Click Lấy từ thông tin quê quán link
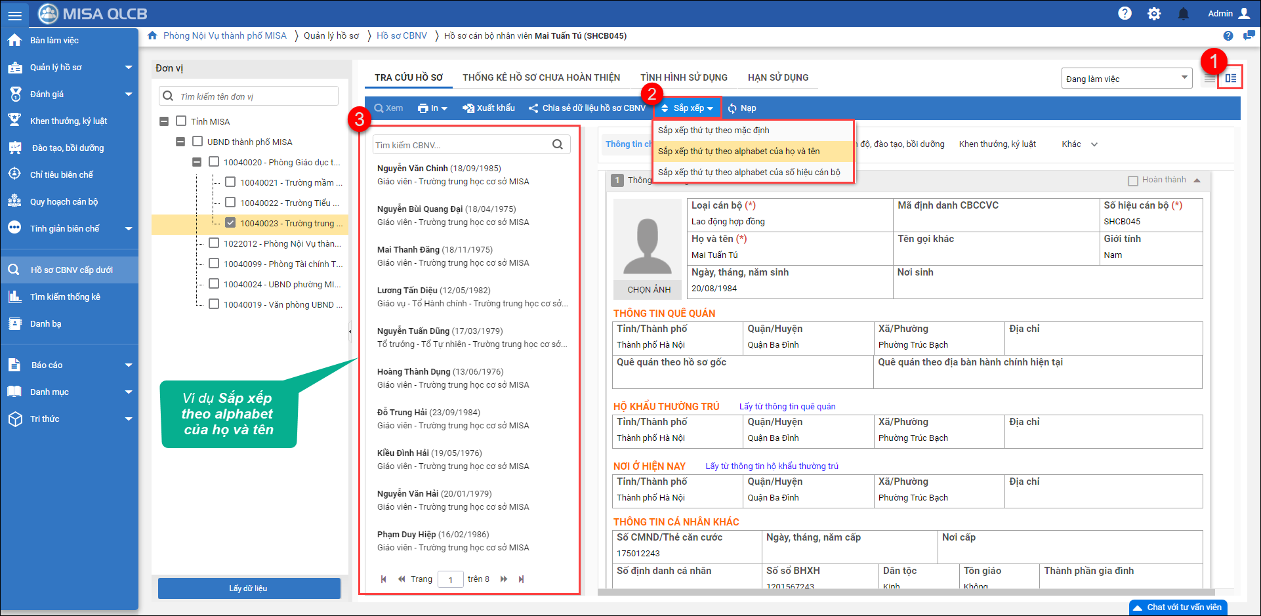The width and height of the screenshot is (1261, 616). 787,407
